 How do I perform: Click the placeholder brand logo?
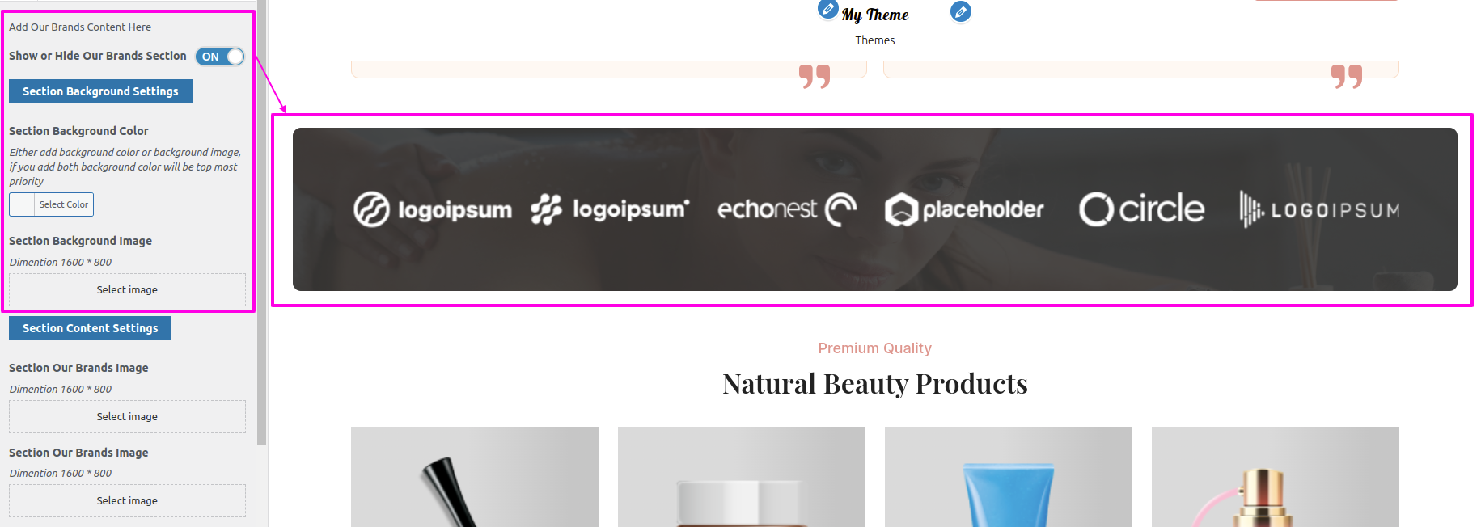[x=964, y=210]
